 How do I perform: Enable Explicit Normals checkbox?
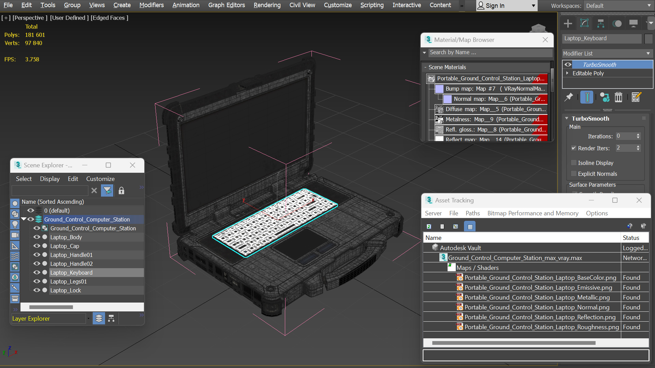coord(574,174)
